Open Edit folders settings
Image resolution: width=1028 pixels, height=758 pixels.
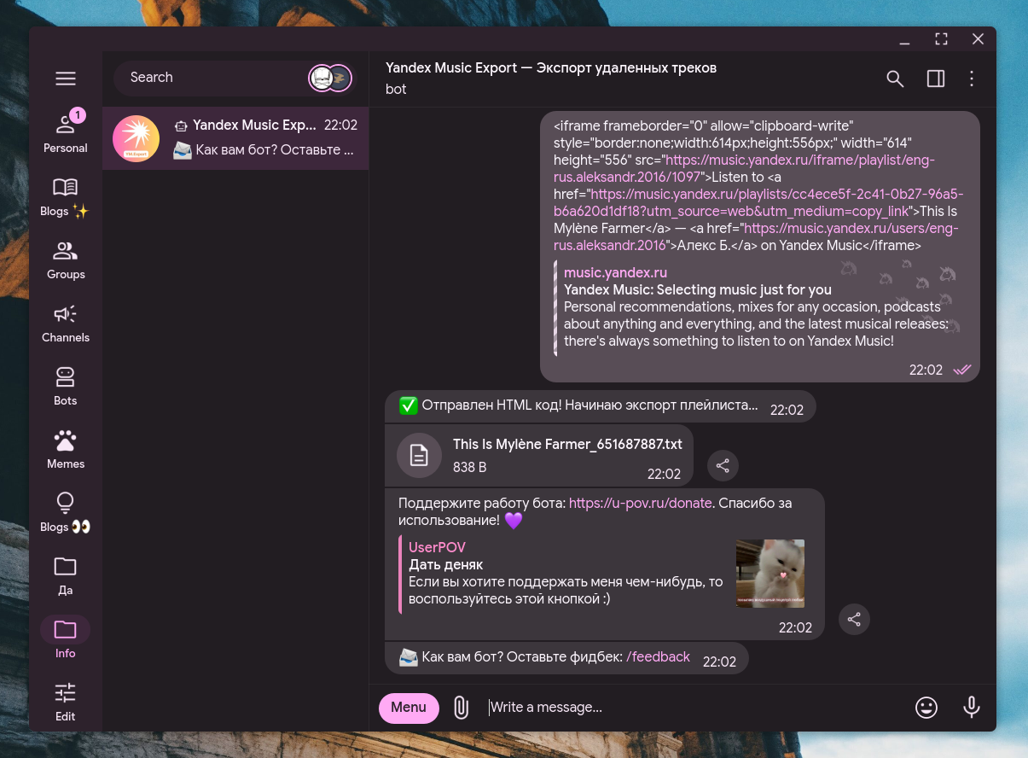[x=66, y=702]
